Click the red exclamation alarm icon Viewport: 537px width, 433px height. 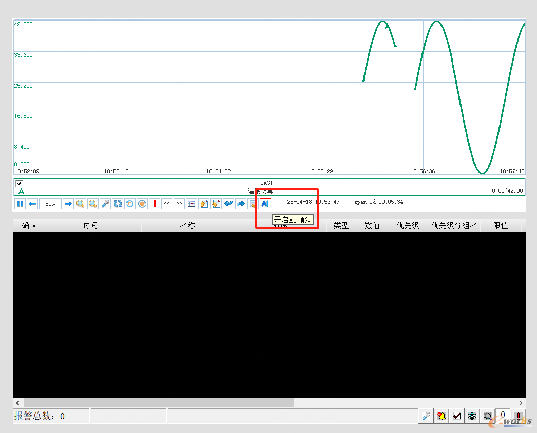[519, 416]
